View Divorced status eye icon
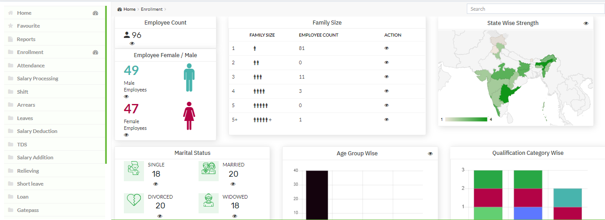This screenshot has width=605, height=220. coord(160,216)
